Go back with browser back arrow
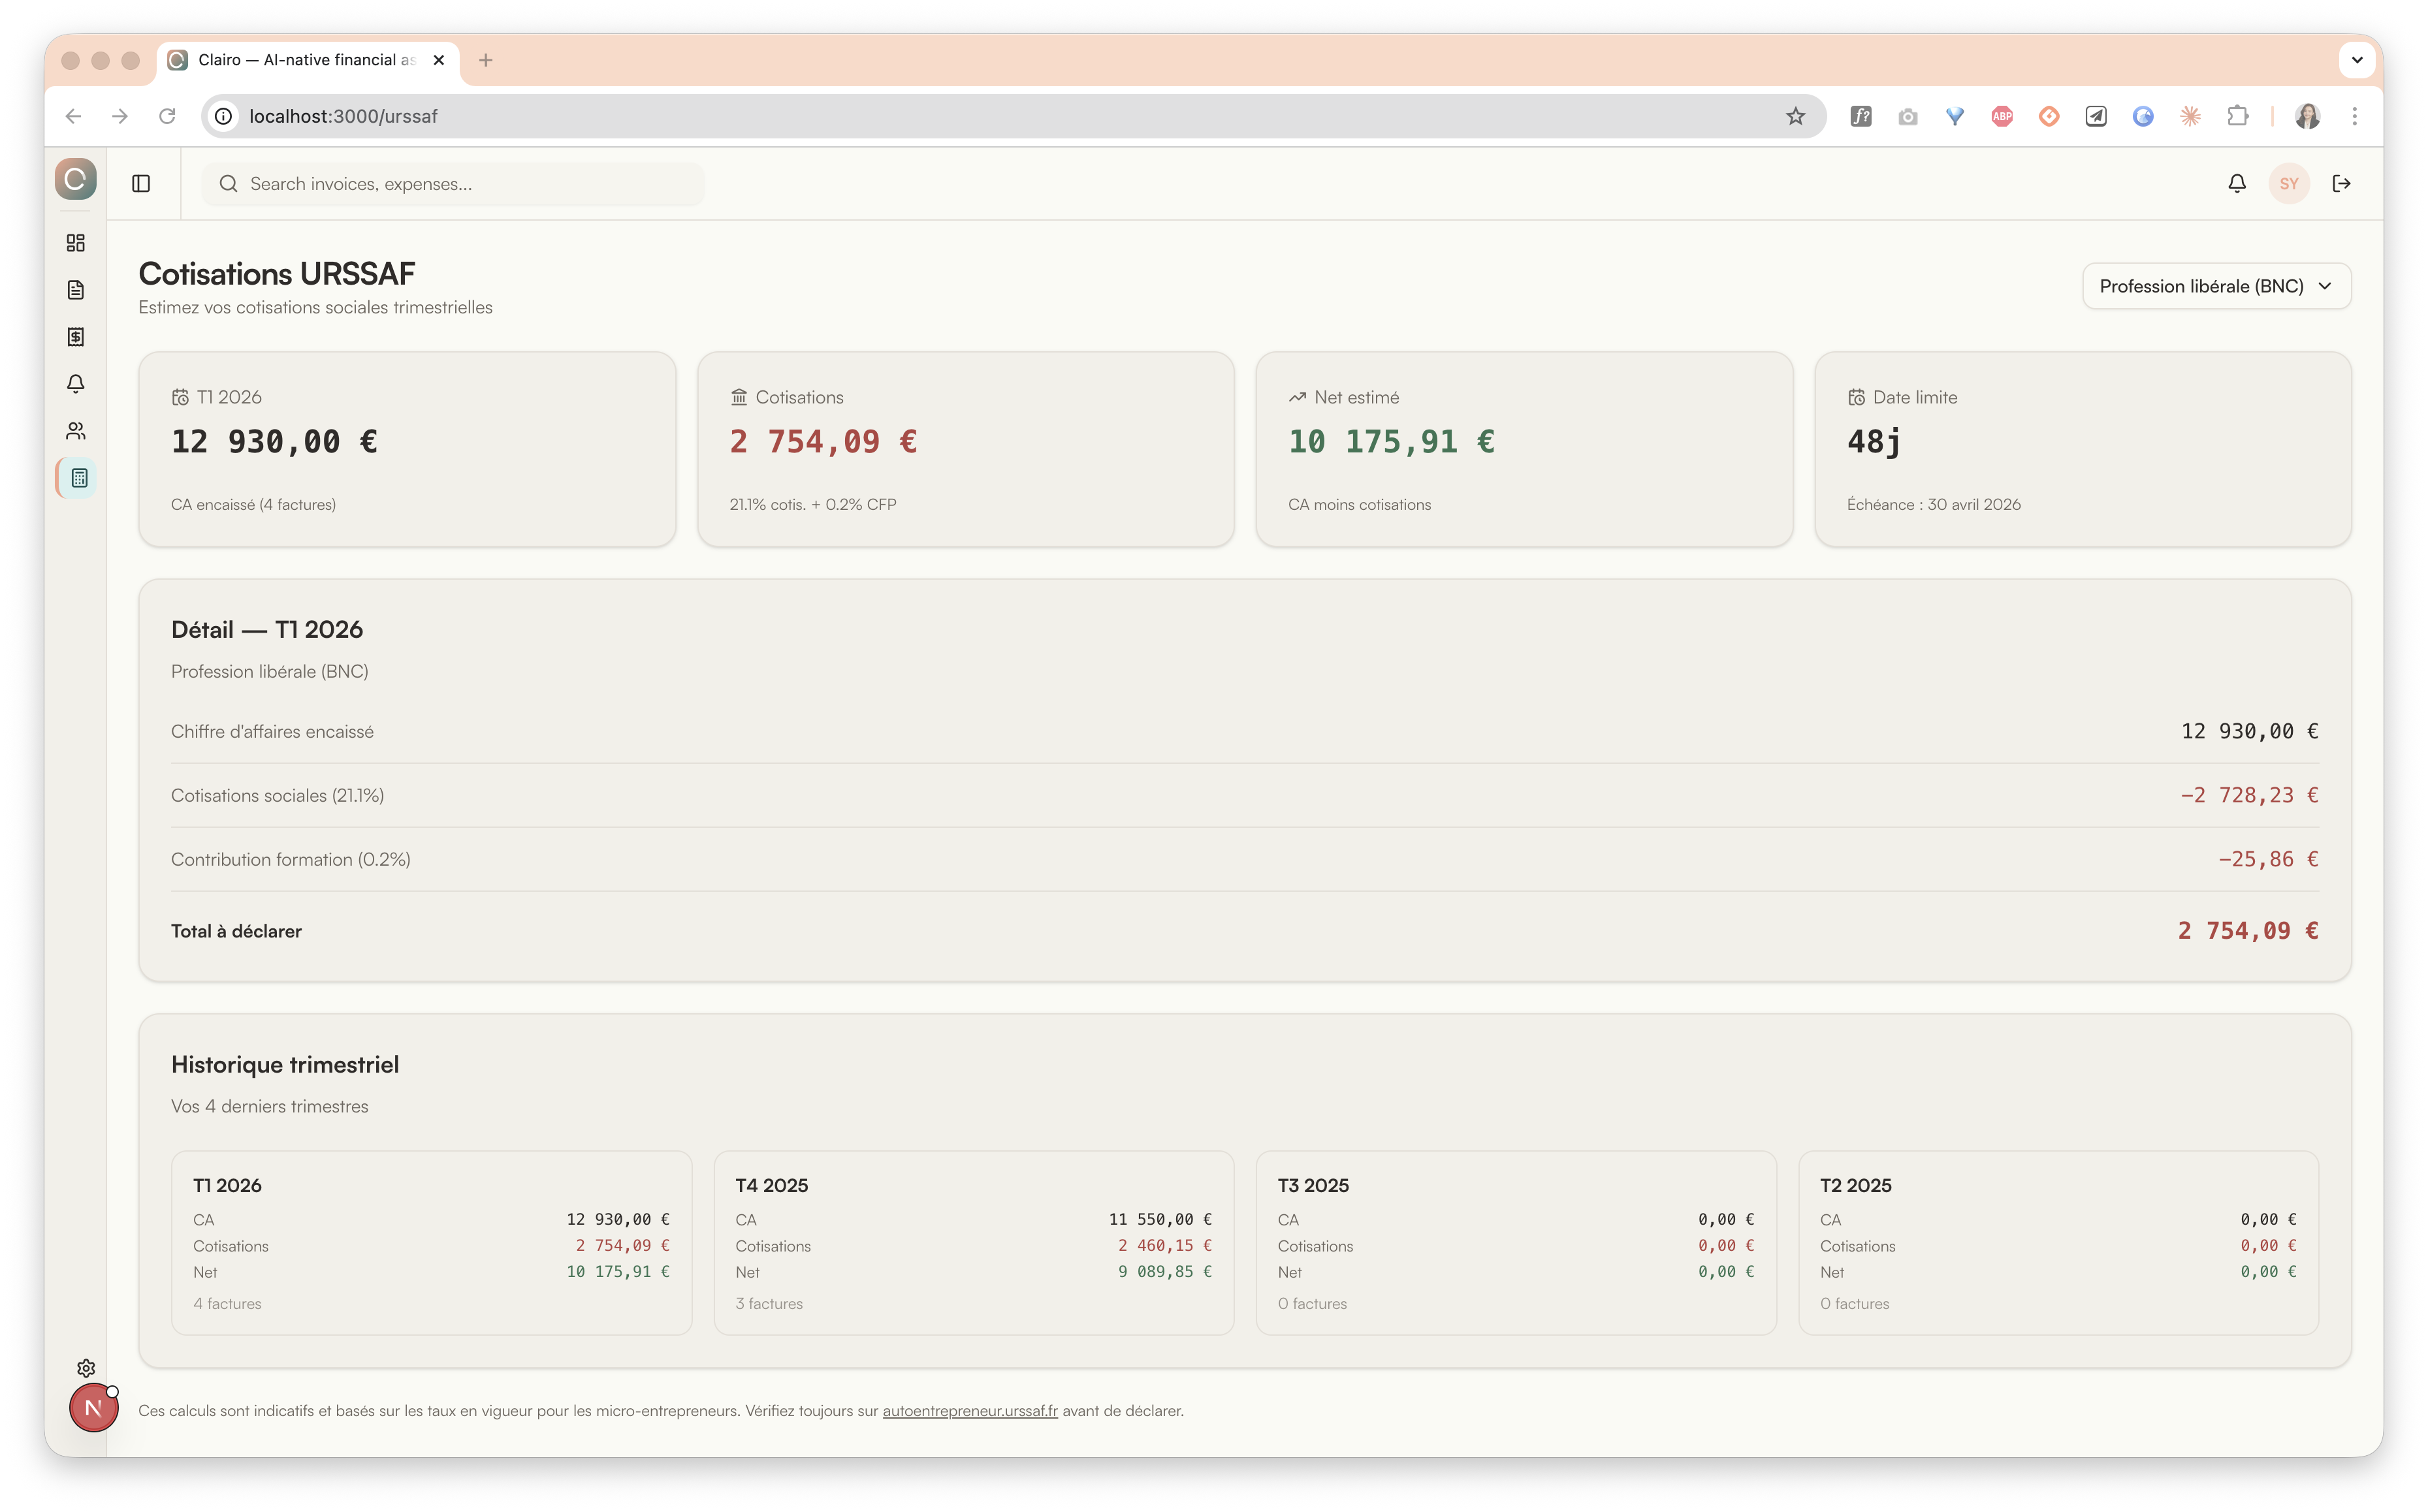Viewport: 2428px width, 1512px height. [x=73, y=117]
